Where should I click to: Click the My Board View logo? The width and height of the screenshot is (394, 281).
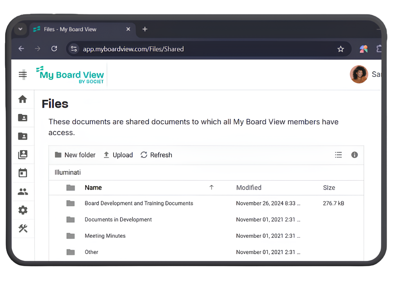pos(70,75)
